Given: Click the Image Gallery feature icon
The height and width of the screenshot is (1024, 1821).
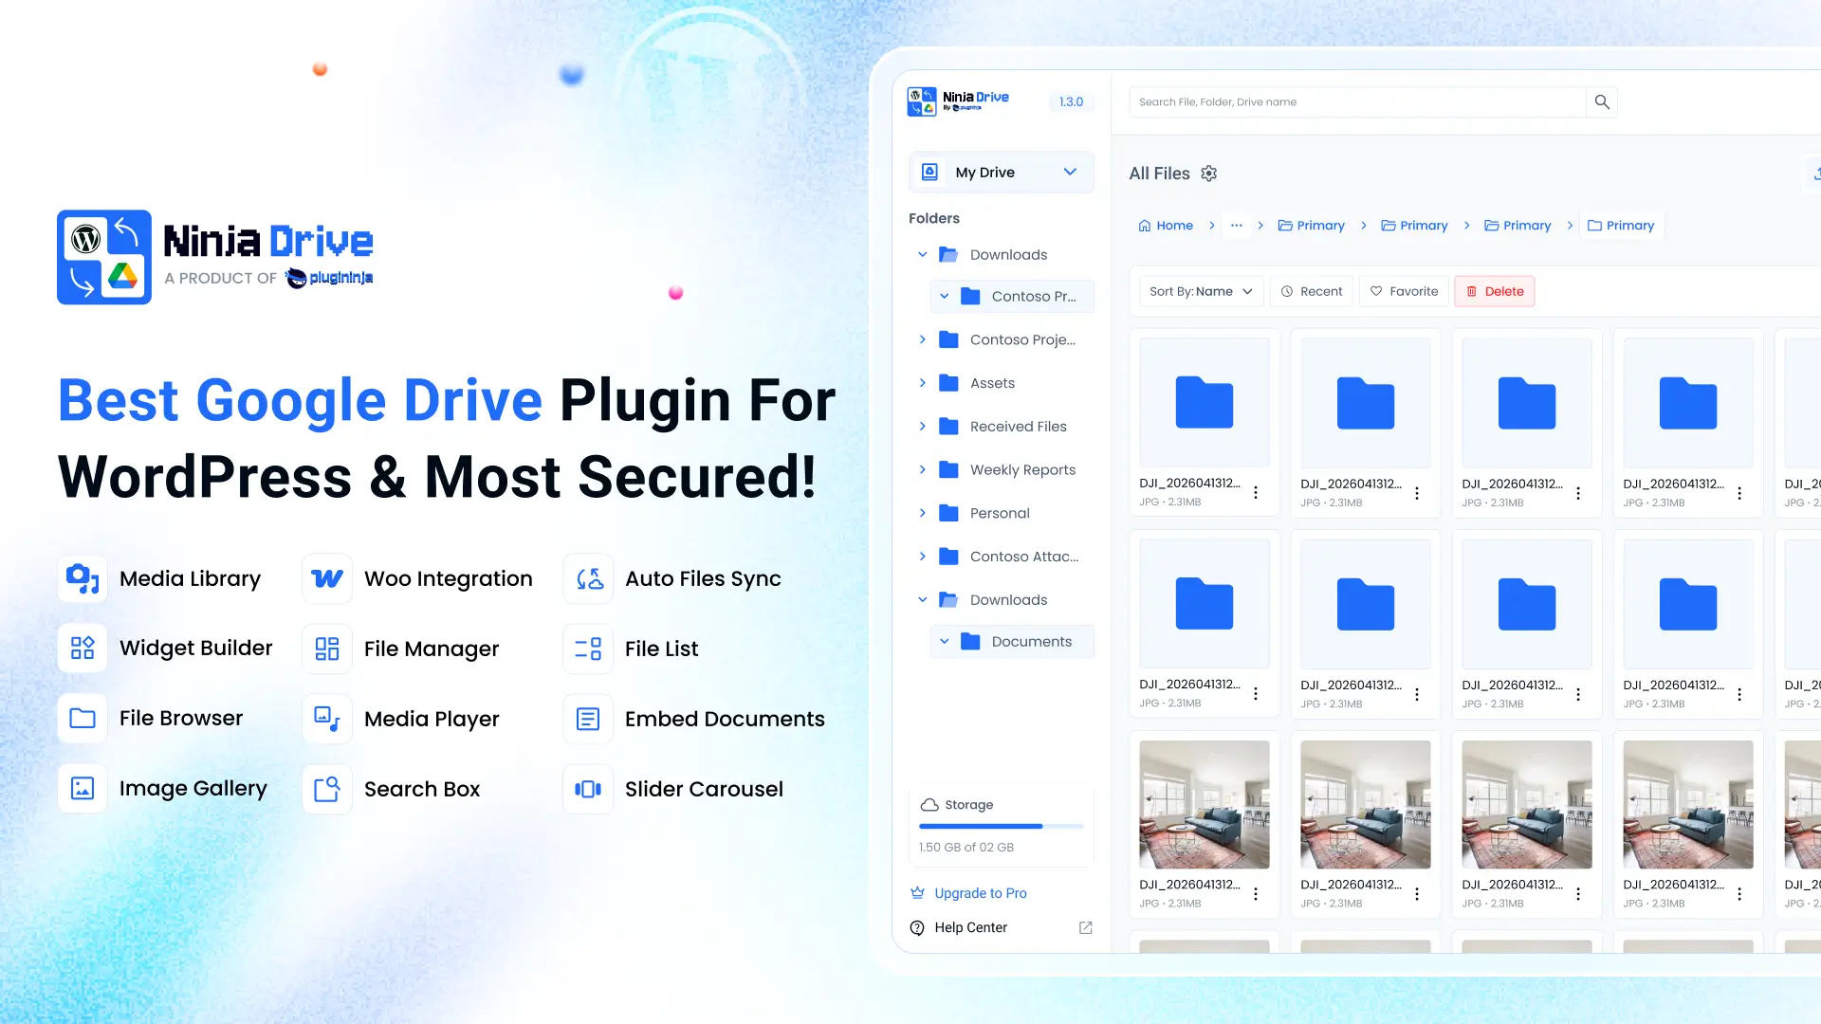Looking at the screenshot, I should (x=83, y=789).
